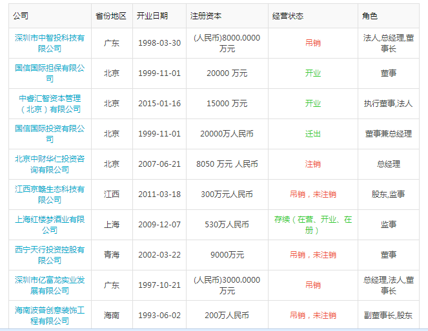This screenshot has height=331, width=428.
Task: Click role 董事兼总经理
Action: 388,134
